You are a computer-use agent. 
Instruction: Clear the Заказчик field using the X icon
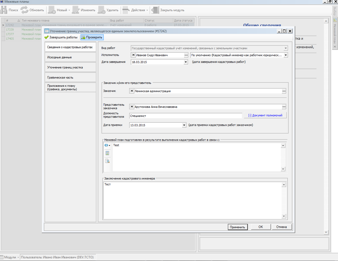(x=132, y=91)
